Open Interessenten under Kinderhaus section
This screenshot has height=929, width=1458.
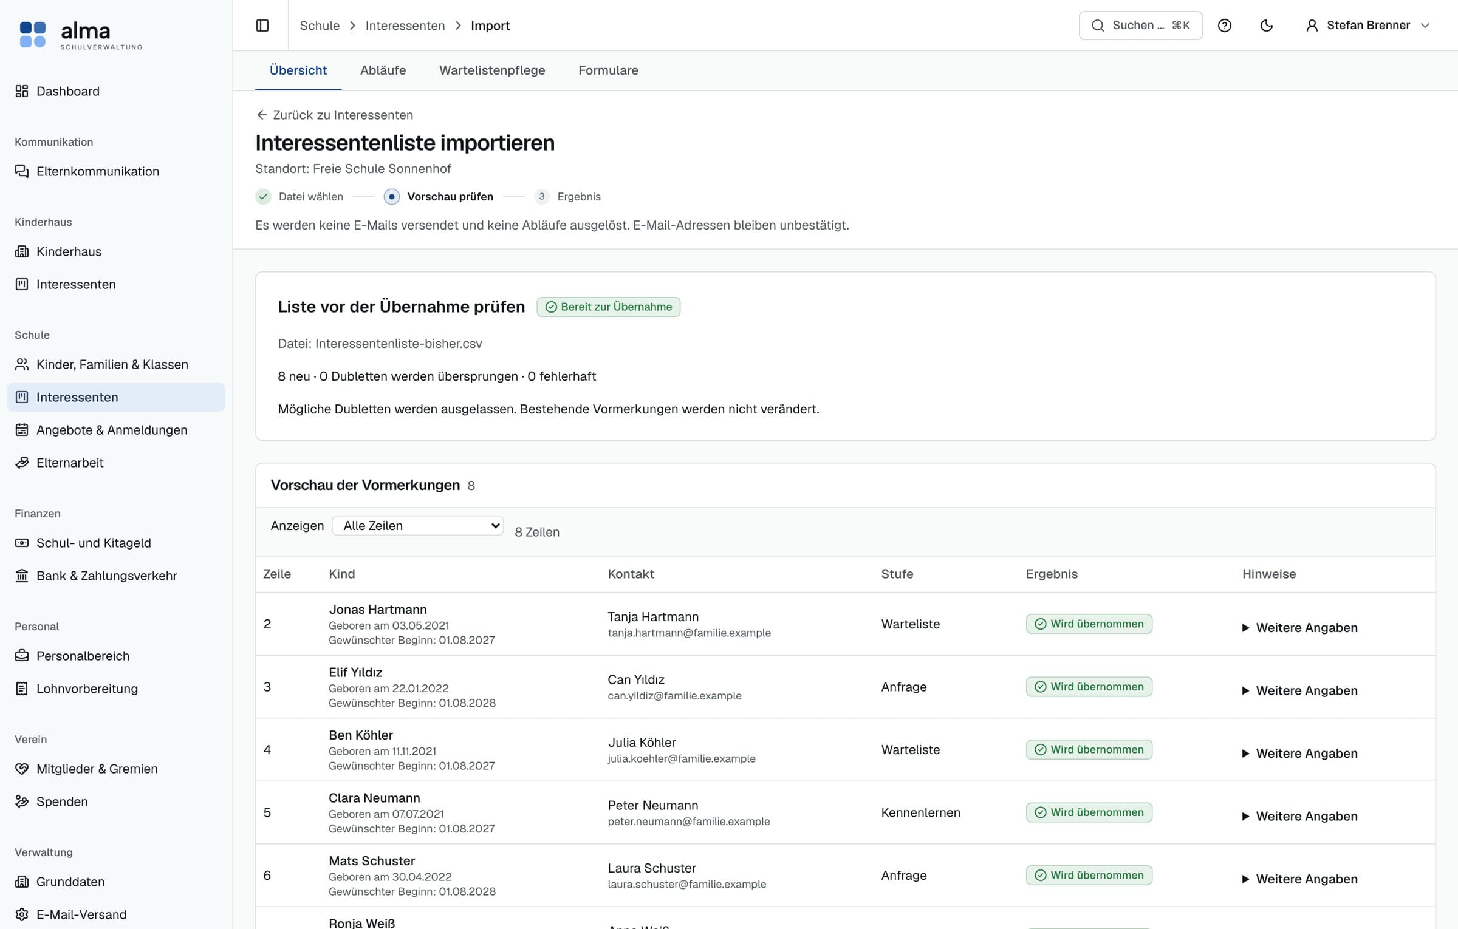point(116,284)
